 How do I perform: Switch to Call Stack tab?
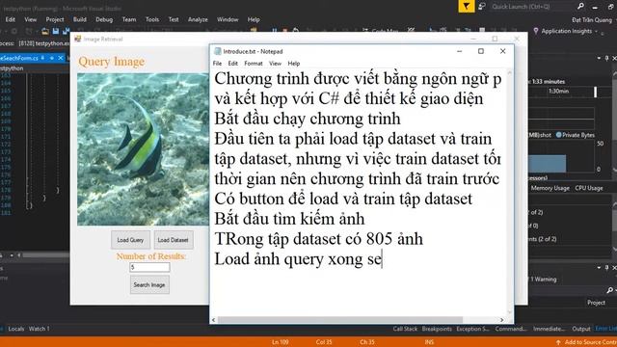405,329
